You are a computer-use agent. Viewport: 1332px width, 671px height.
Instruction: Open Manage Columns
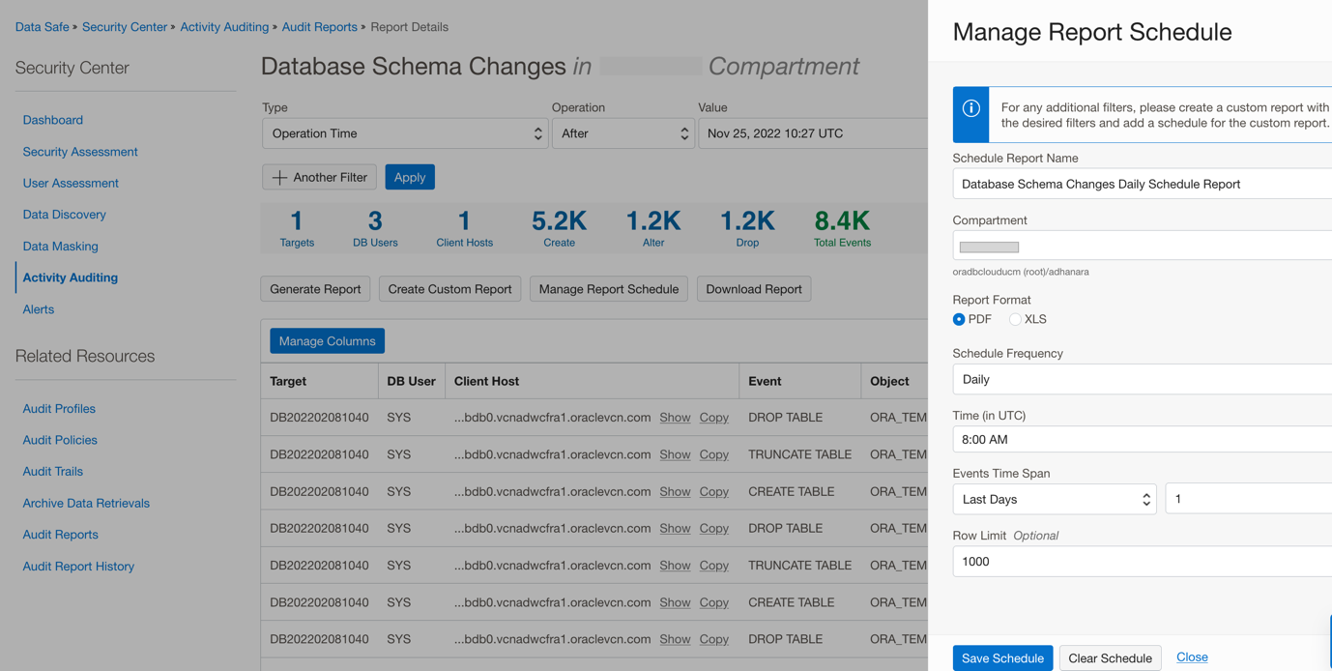(x=327, y=340)
